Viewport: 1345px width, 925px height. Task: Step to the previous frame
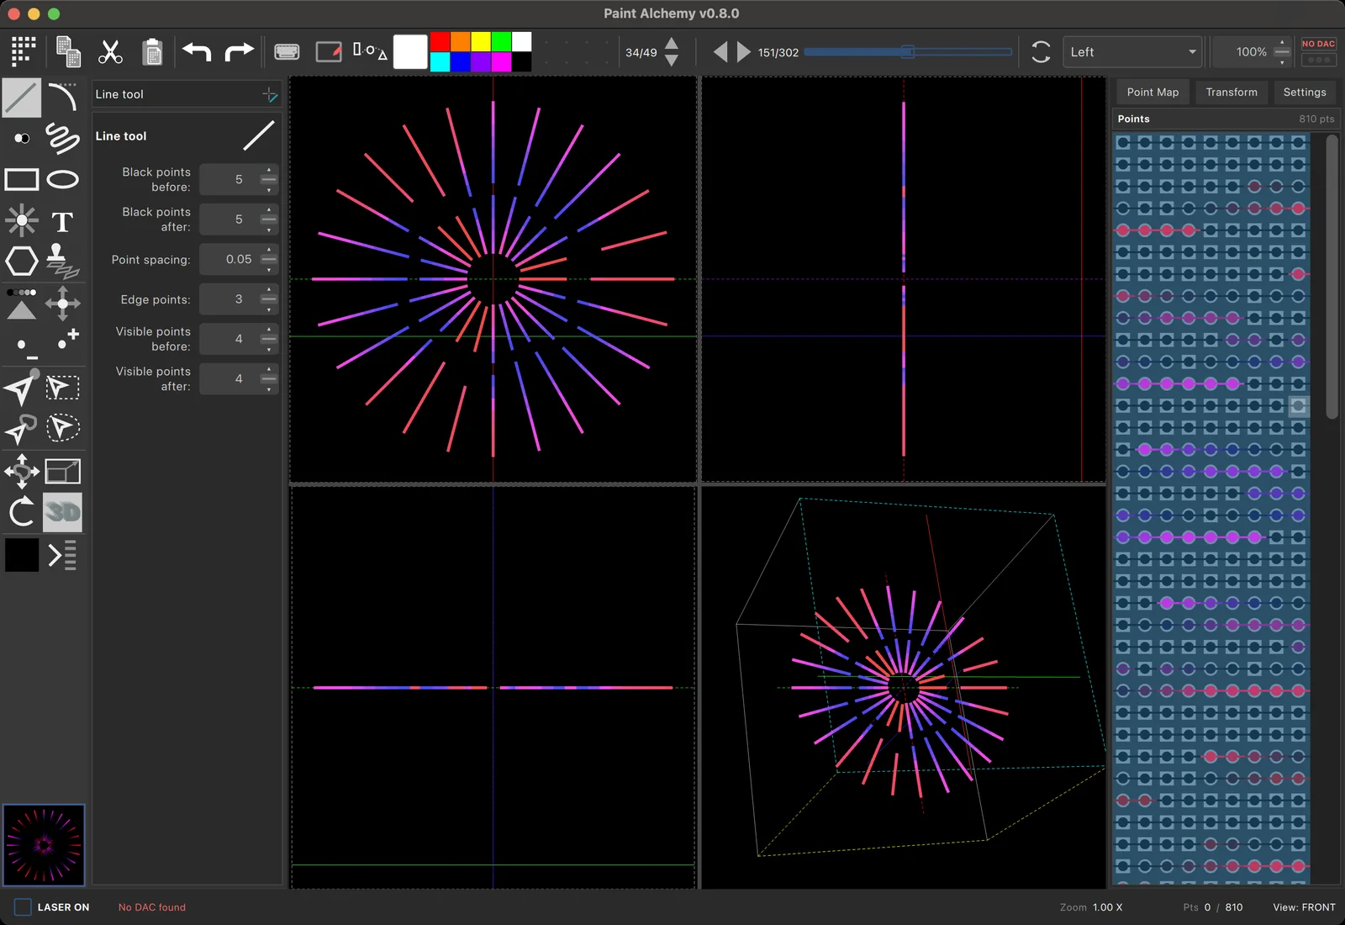click(x=720, y=52)
